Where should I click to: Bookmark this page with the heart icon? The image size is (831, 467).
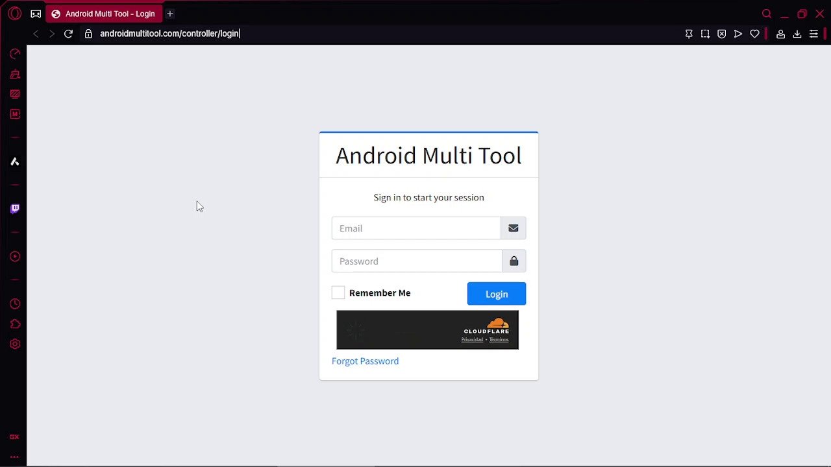[x=754, y=34]
